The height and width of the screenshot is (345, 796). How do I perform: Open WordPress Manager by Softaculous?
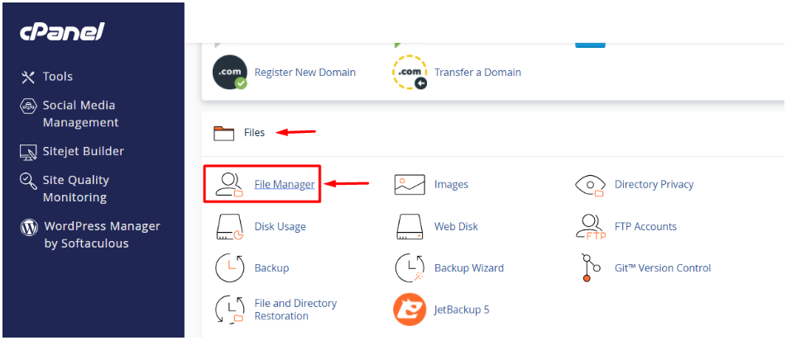coord(101,234)
